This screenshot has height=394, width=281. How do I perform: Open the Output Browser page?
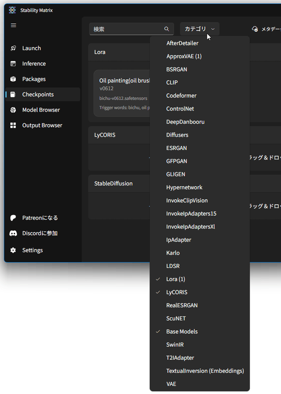(43, 125)
